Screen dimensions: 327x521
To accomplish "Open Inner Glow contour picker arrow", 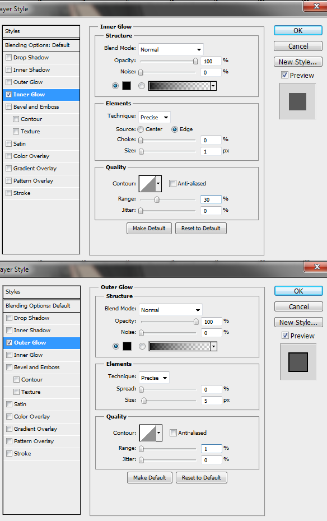I will [158, 184].
